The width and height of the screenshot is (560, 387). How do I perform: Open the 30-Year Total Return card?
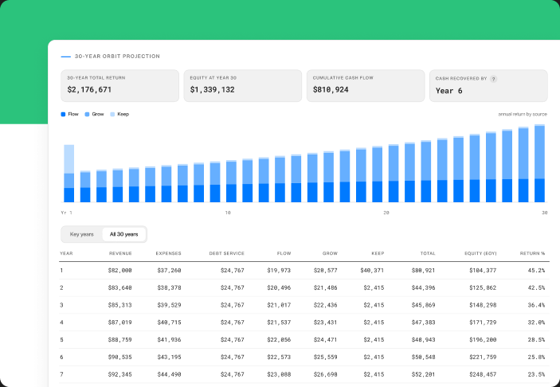120,86
